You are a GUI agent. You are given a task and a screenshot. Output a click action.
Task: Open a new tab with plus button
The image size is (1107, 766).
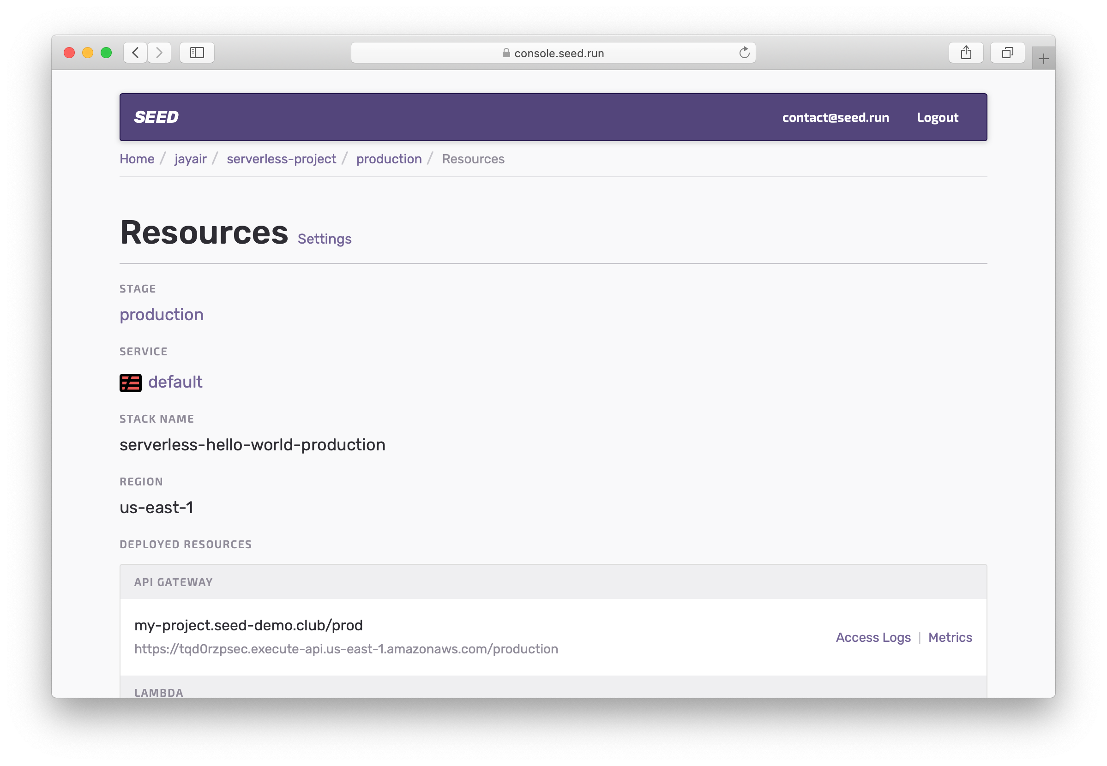pos(1043,59)
